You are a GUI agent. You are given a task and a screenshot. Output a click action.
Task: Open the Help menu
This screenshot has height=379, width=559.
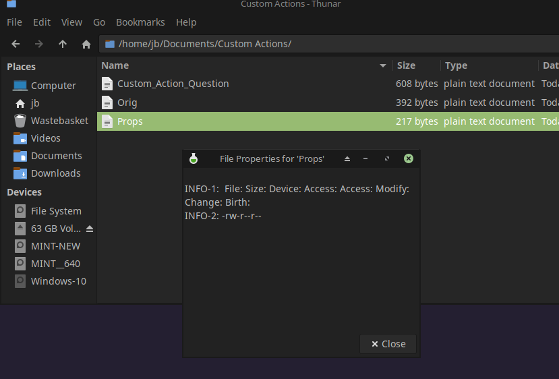coord(186,22)
